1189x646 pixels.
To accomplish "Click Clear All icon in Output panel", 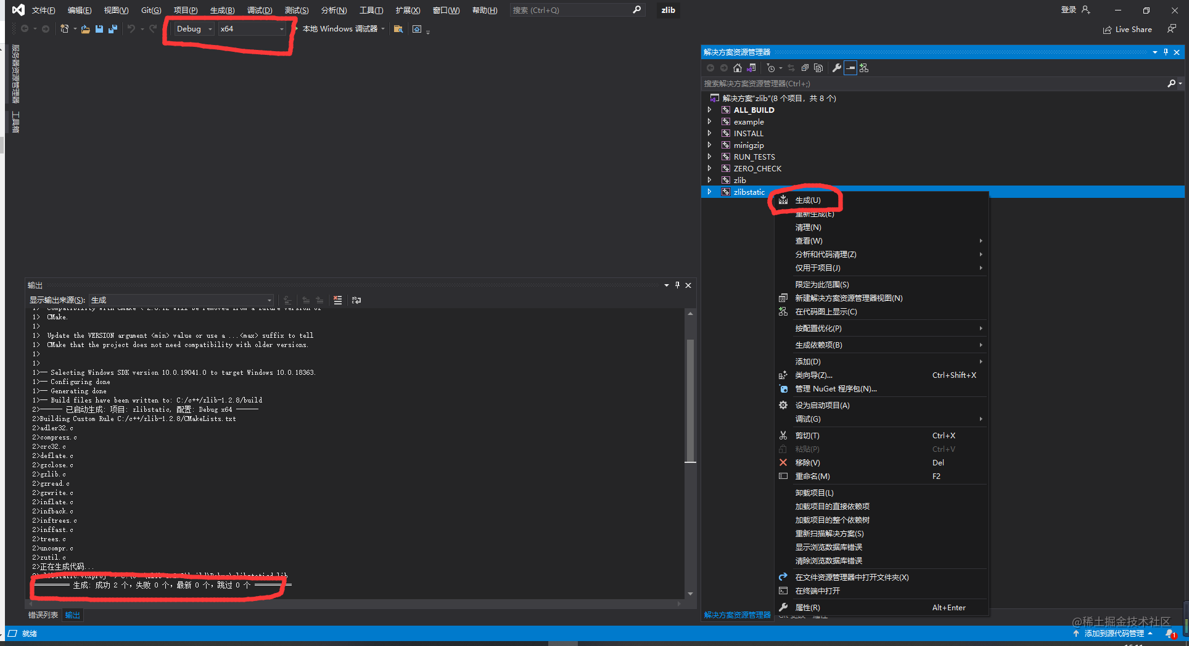I will (337, 300).
